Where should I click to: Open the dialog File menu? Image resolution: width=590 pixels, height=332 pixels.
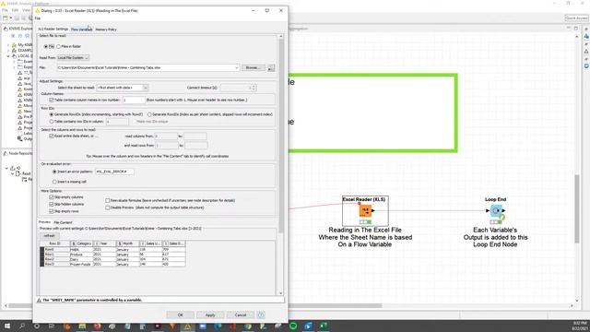38,18
